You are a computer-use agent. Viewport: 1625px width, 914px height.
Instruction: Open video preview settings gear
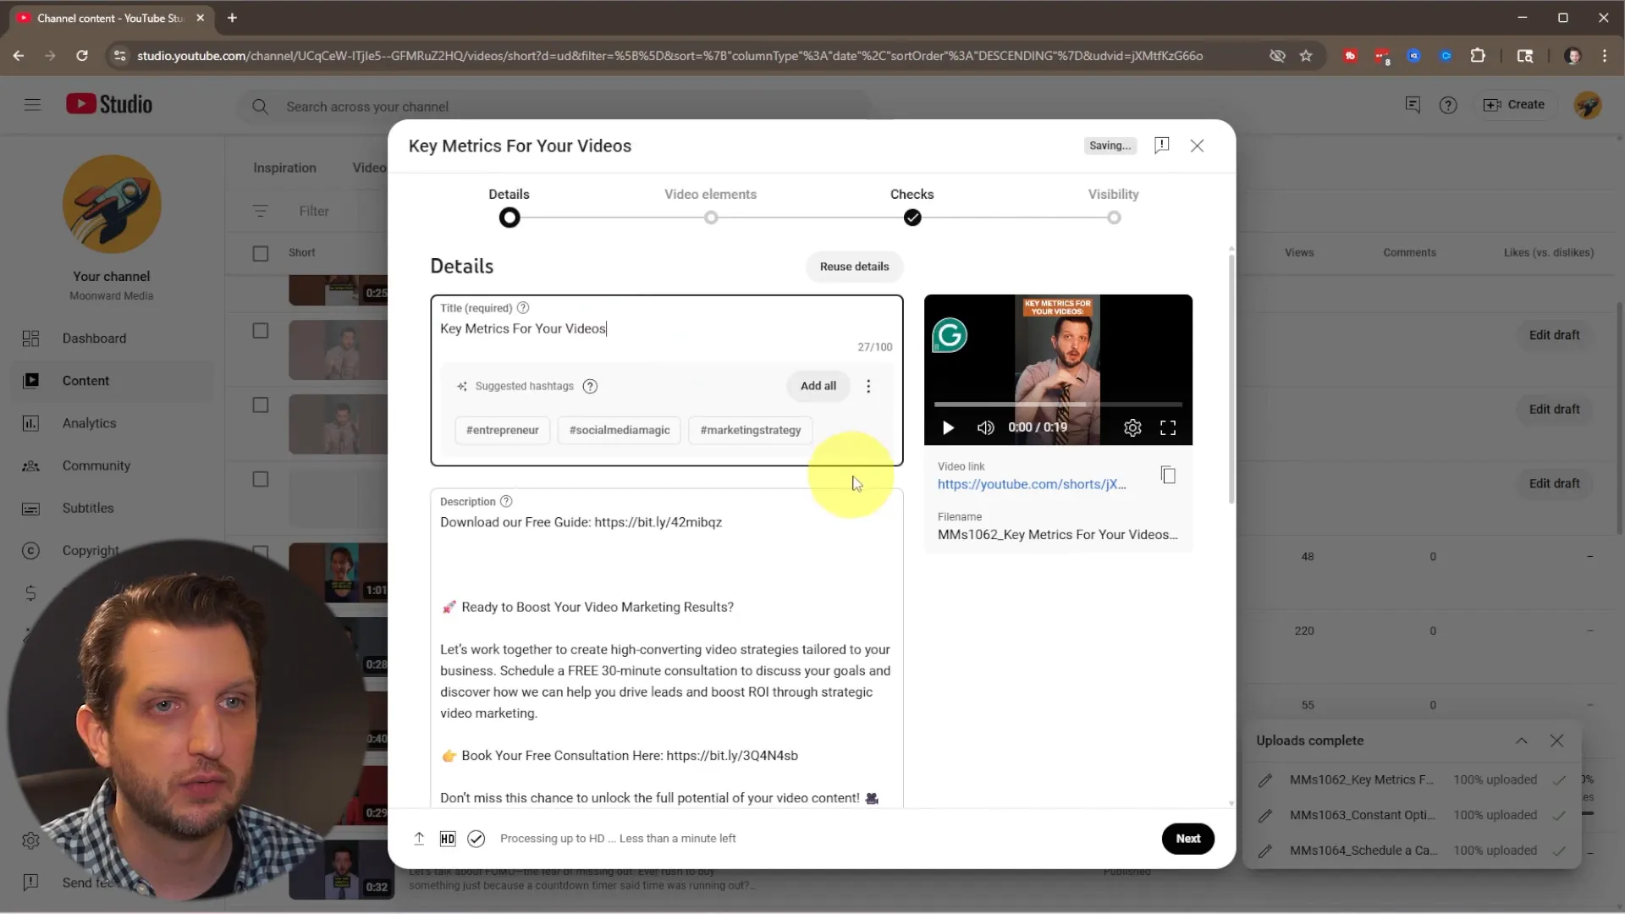pos(1132,428)
